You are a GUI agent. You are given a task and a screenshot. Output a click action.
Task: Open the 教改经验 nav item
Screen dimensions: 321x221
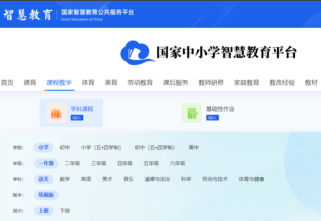coord(282,83)
